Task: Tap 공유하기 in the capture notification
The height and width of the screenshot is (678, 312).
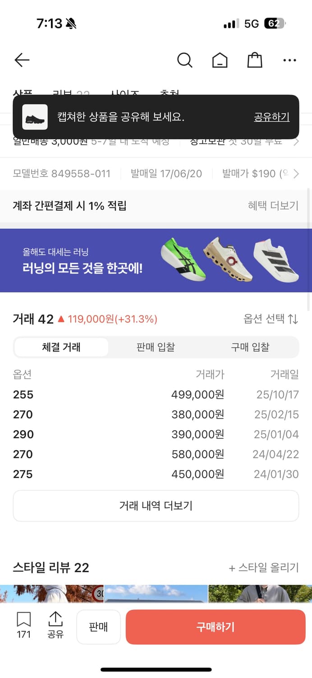Action: 271,117
